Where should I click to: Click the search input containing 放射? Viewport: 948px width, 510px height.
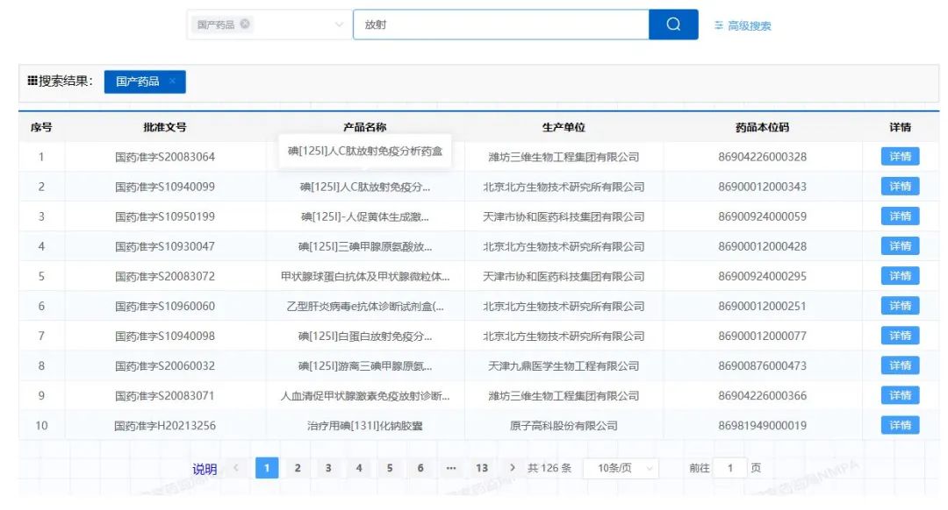(x=500, y=25)
